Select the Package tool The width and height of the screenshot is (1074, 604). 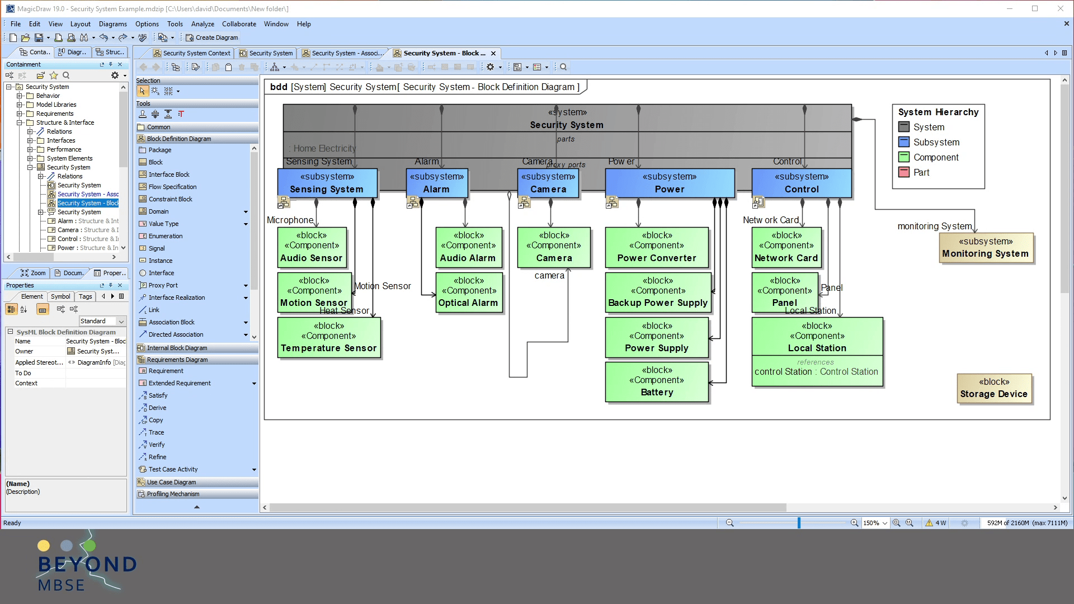click(x=158, y=149)
